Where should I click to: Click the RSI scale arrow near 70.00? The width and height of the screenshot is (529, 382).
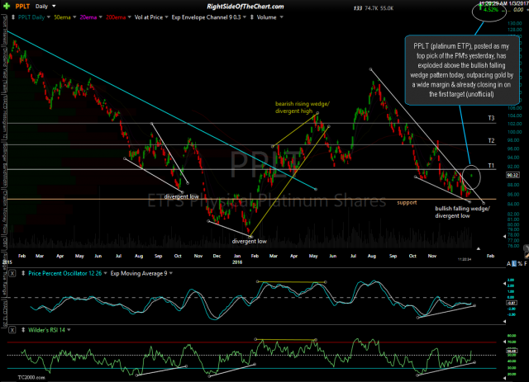(x=505, y=343)
